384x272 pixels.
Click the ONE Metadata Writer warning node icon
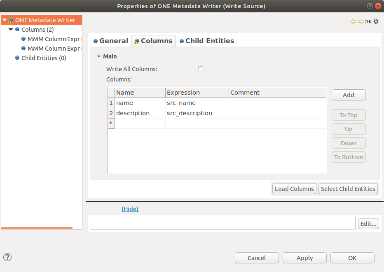point(11,20)
